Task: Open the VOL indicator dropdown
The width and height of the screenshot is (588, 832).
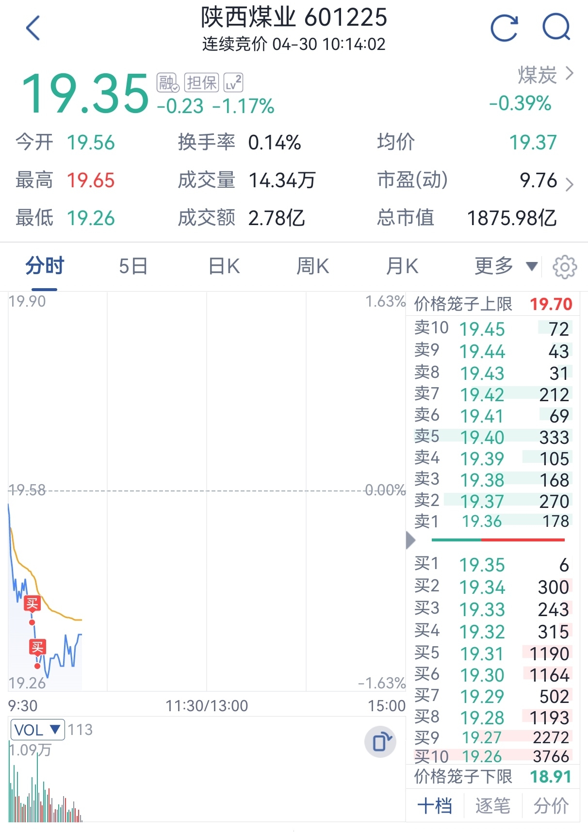Action: (37, 730)
